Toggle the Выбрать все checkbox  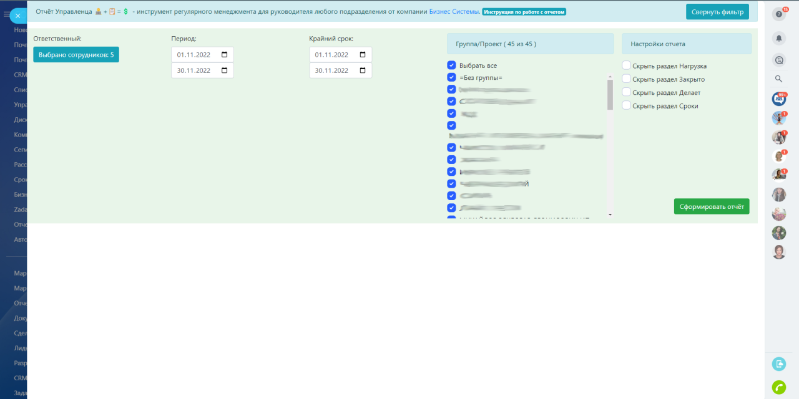[451, 65]
